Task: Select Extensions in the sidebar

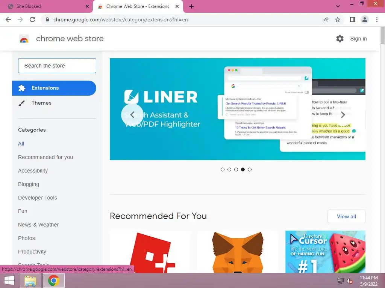Action: (x=54, y=88)
